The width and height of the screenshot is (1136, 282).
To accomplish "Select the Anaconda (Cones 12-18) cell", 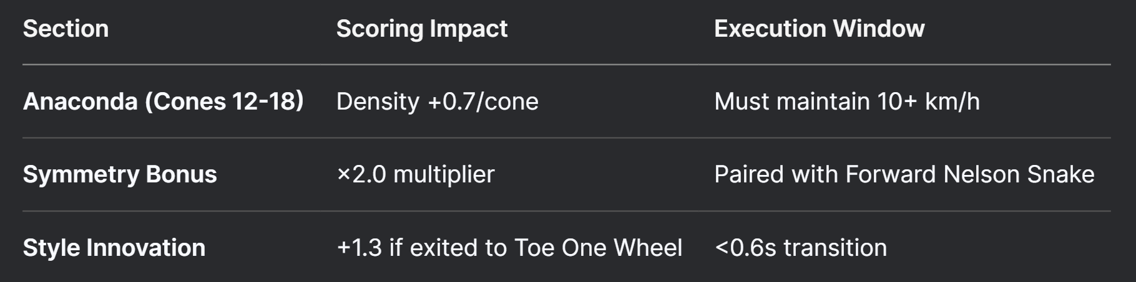I will pyautogui.click(x=164, y=101).
